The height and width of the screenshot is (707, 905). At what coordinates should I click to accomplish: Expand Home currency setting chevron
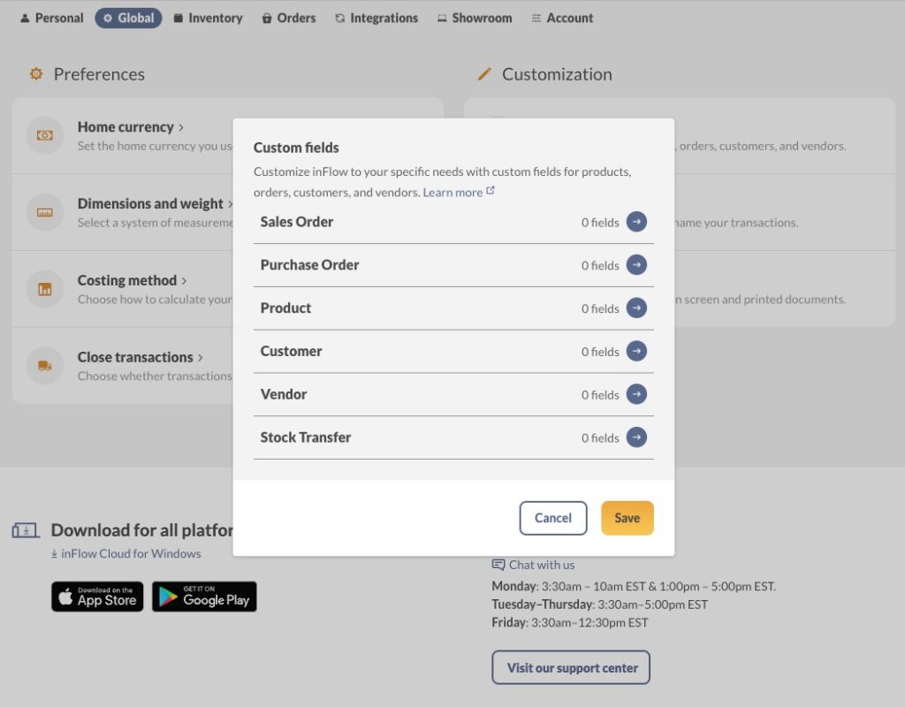tap(180, 127)
